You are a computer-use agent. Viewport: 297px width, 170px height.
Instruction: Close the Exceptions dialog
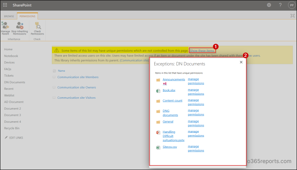tap(241, 62)
